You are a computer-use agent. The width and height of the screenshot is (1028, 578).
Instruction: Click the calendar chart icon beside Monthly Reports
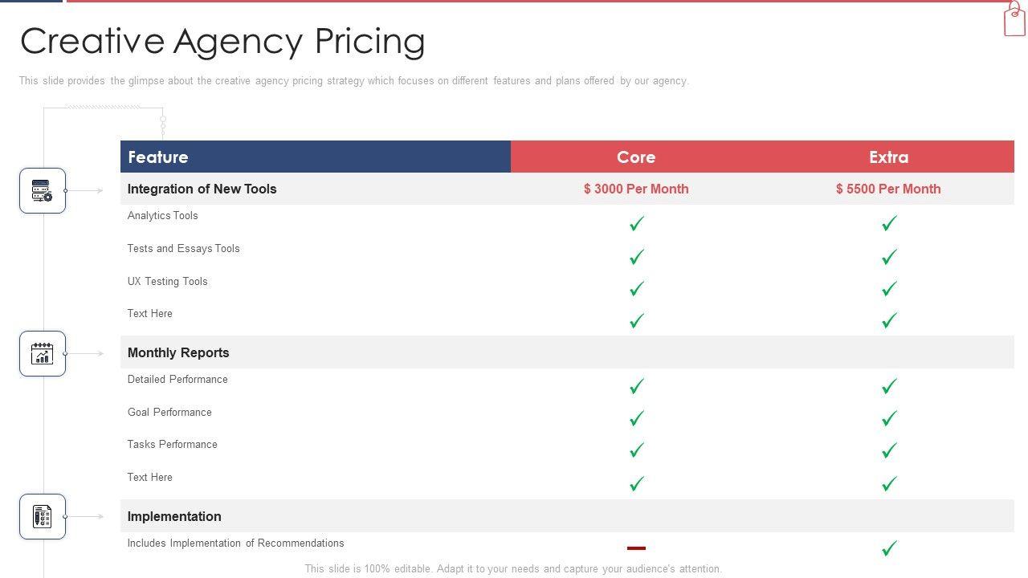[x=42, y=354]
